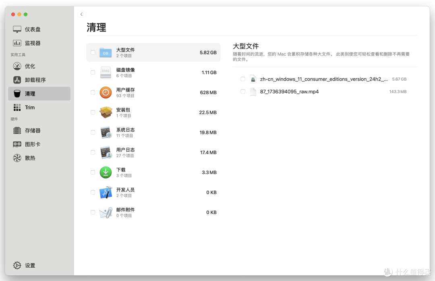Check the 系统日志 category checkbox
The height and width of the screenshot is (281, 435).
[x=93, y=133]
